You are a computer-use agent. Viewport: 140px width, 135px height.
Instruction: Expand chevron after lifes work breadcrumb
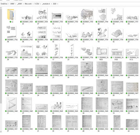pos(33,4)
